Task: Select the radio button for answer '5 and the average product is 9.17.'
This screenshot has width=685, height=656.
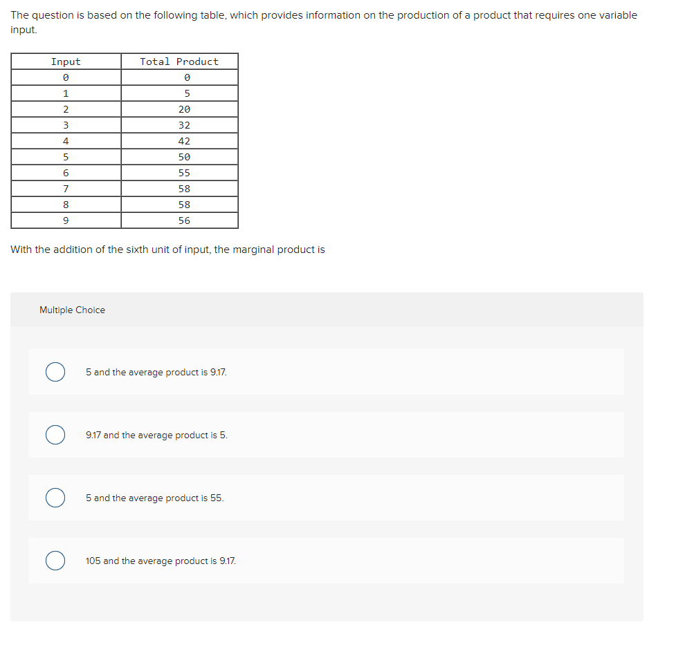Action: [x=55, y=372]
